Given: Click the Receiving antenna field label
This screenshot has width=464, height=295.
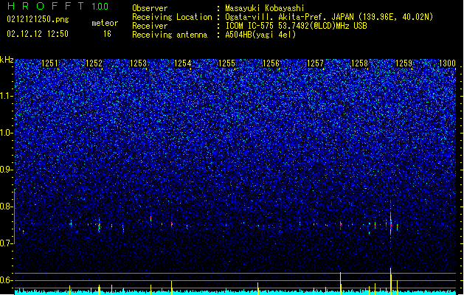Looking at the screenshot, I should click(170, 35).
